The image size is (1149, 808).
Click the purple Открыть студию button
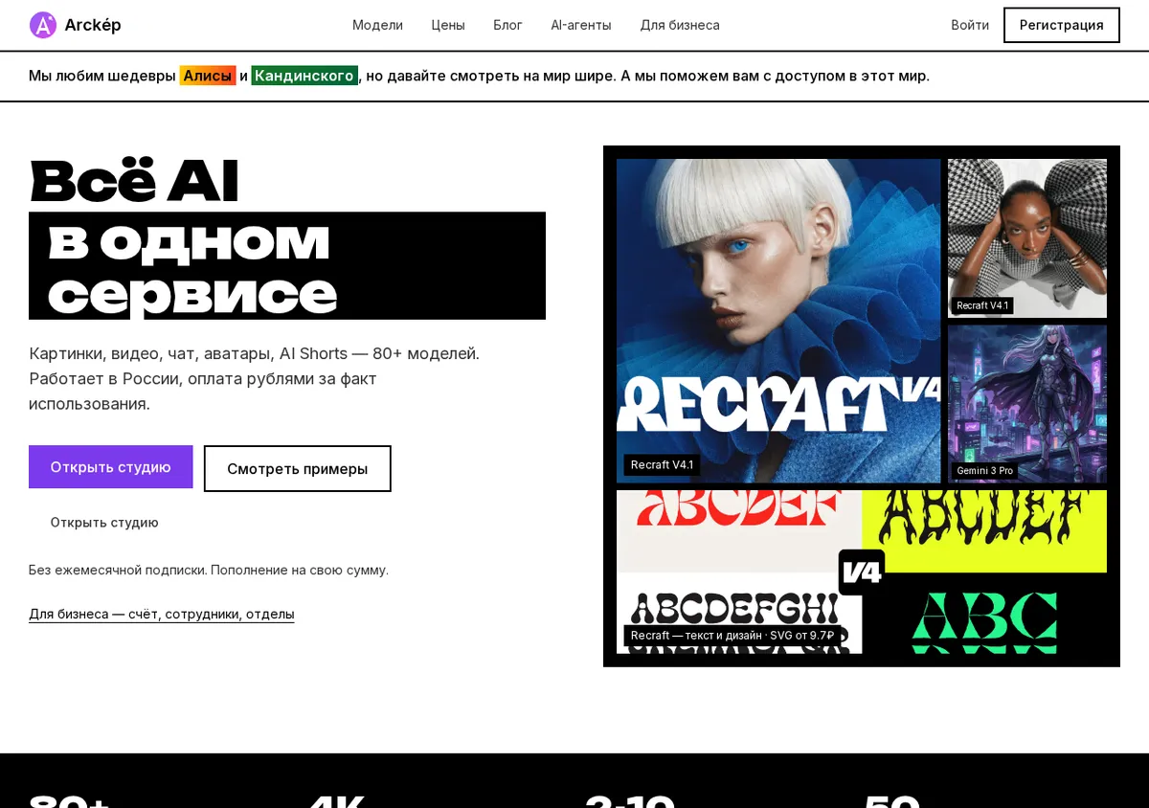click(111, 467)
